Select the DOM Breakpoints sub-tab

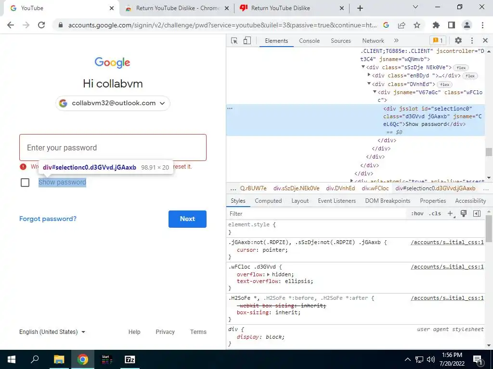(x=388, y=201)
